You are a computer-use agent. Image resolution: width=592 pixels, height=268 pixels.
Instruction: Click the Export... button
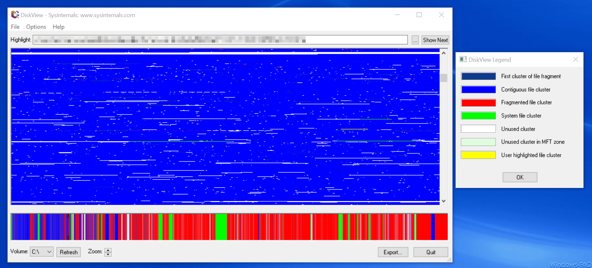[393, 252]
